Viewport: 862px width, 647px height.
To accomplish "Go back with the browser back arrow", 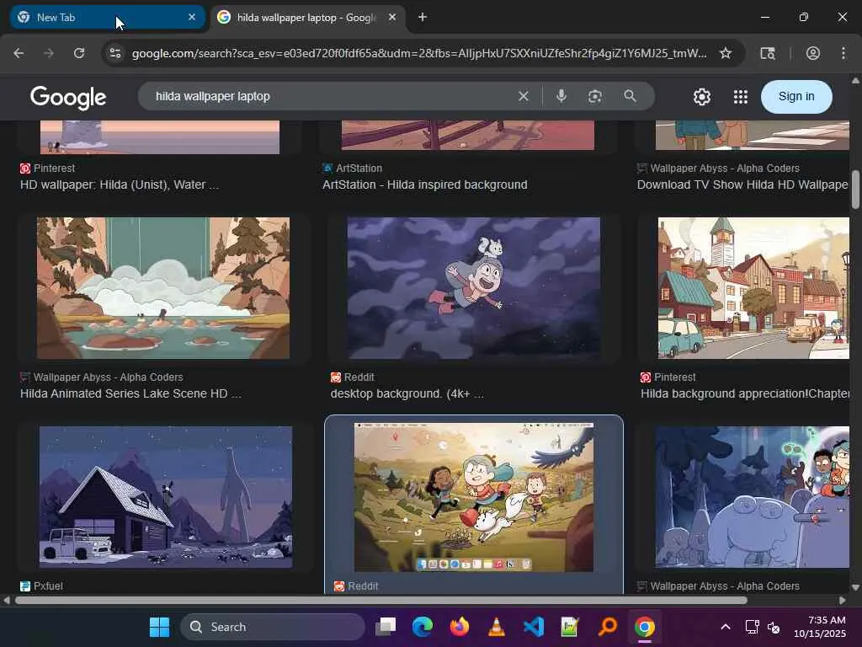I will coord(19,53).
